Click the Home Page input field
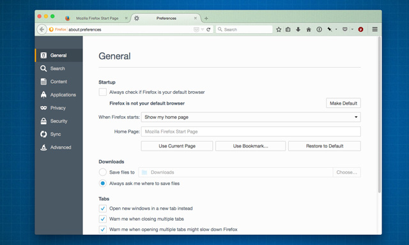This screenshot has width=409, height=245. (251, 131)
